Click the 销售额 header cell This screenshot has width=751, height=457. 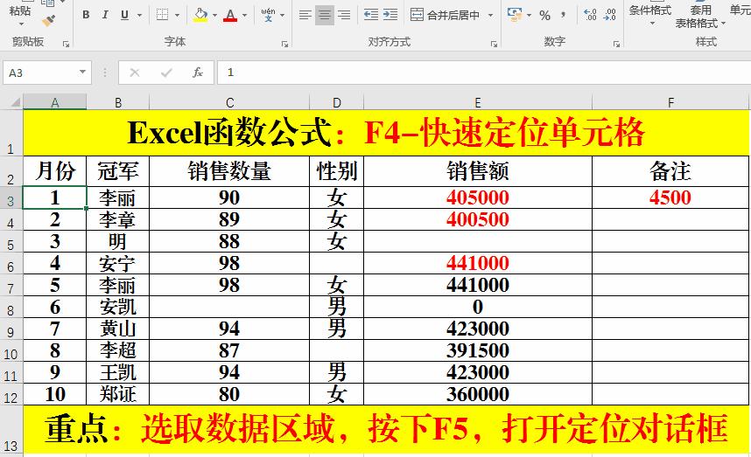[x=478, y=171]
